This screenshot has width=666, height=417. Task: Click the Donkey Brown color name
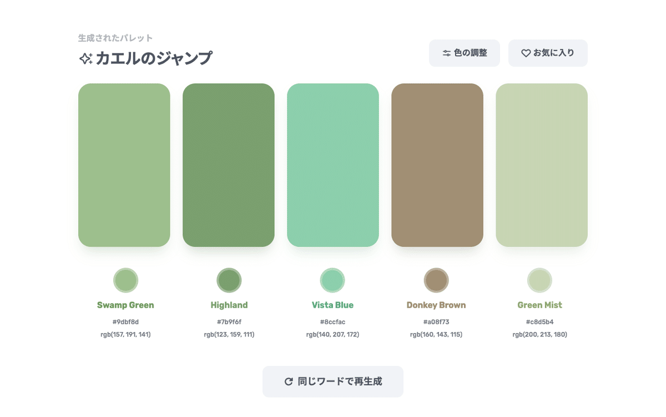436,305
